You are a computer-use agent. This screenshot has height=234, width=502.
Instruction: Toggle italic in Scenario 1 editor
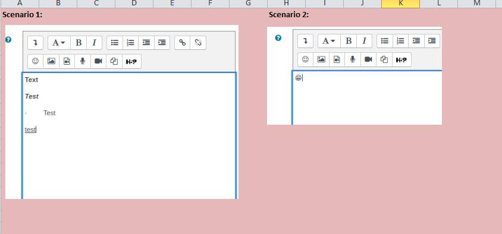point(94,43)
